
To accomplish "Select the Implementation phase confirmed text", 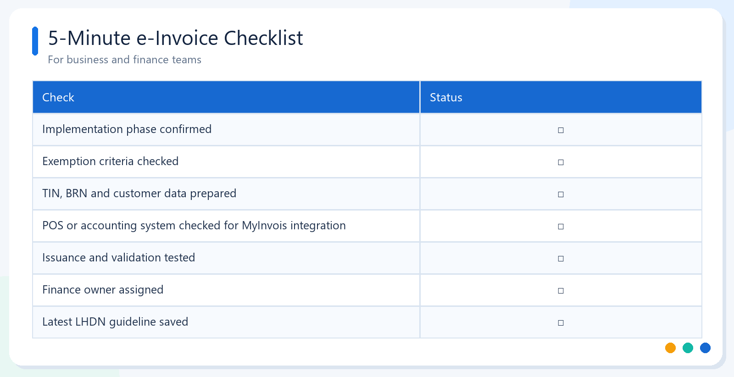I will click(127, 129).
